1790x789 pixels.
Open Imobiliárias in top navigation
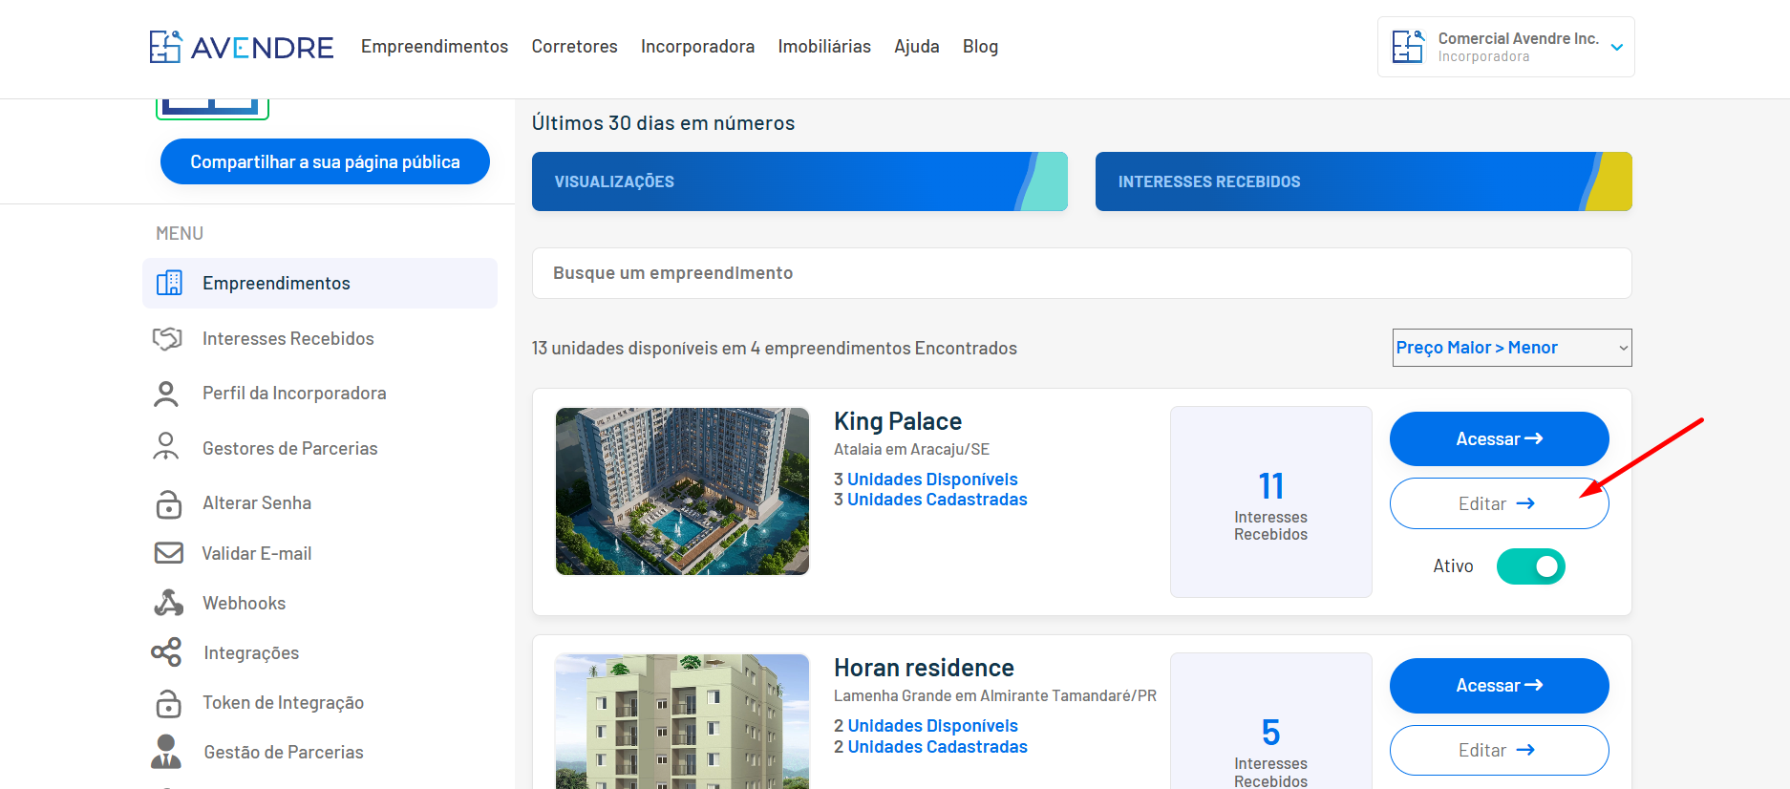point(824,47)
